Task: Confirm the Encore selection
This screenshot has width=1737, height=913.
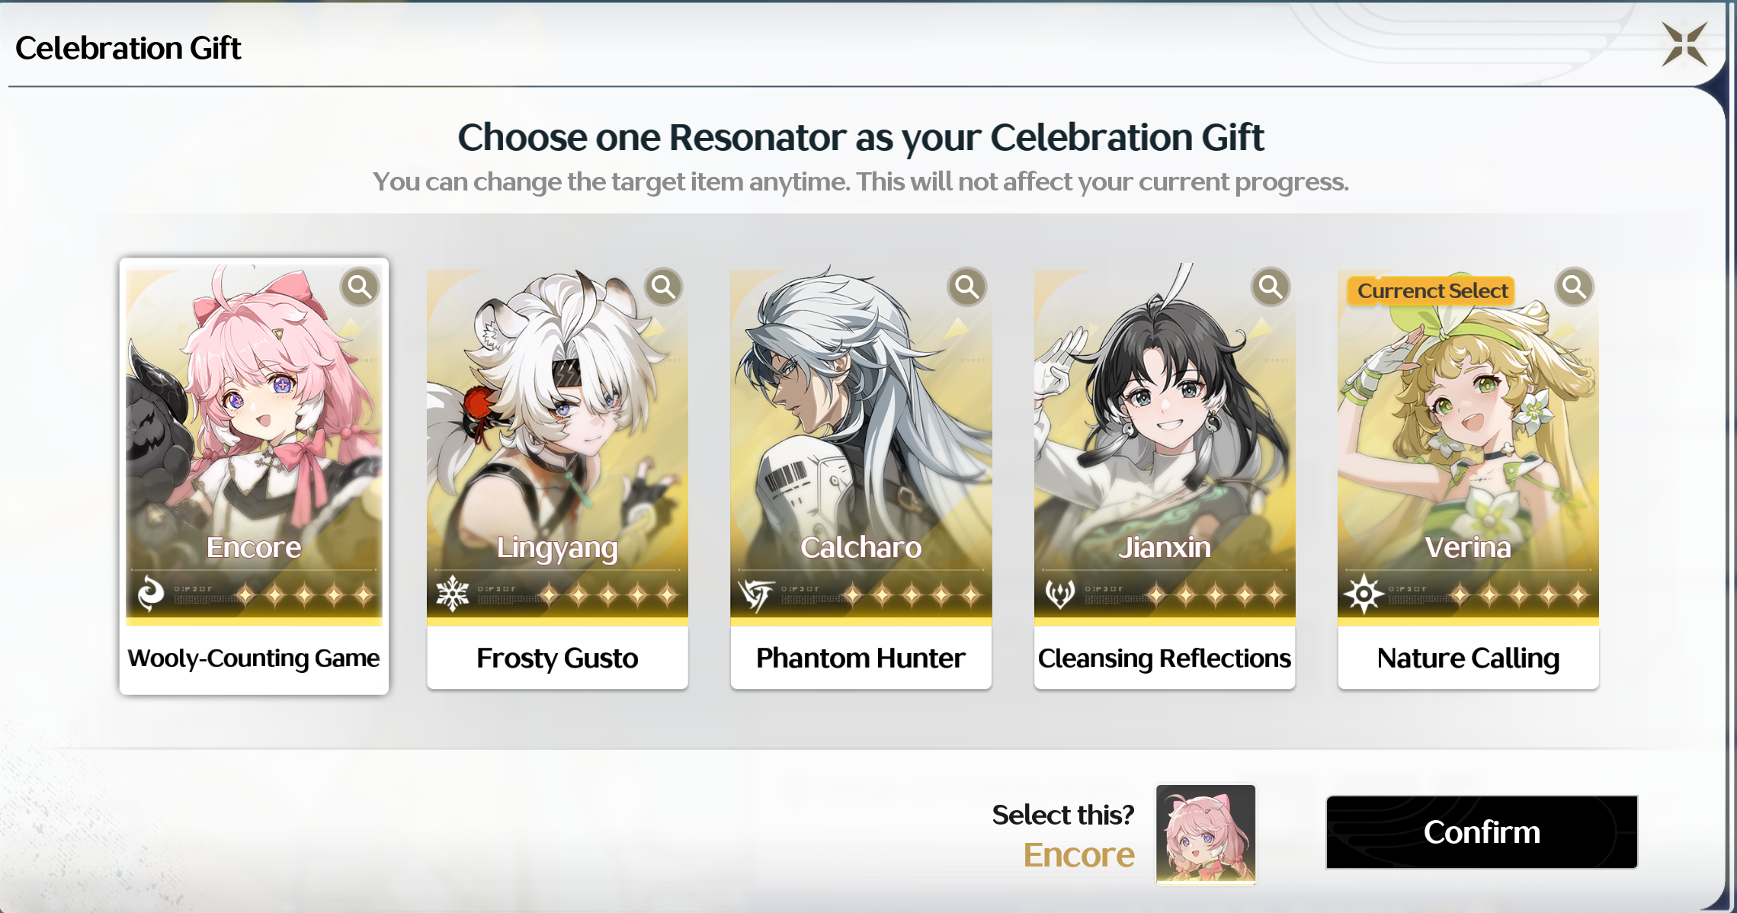Action: click(x=1482, y=832)
